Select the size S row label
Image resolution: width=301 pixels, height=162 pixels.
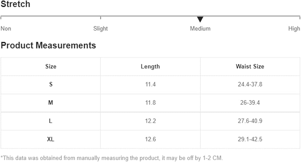coord(51,84)
